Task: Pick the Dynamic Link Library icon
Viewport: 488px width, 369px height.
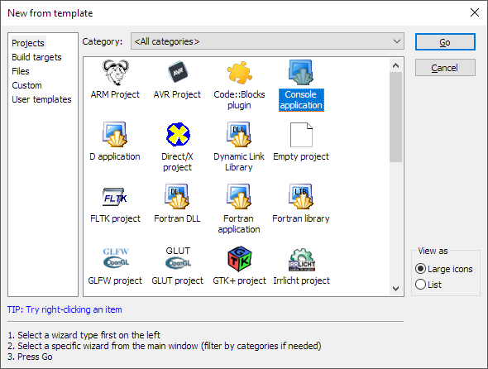Action: tap(239, 135)
